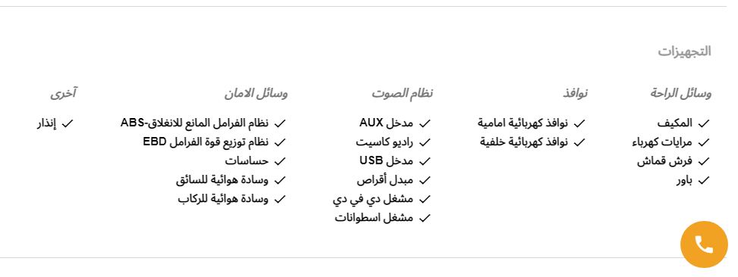Click the checkmark next to باور
The height and width of the screenshot is (277, 738).
704,180
